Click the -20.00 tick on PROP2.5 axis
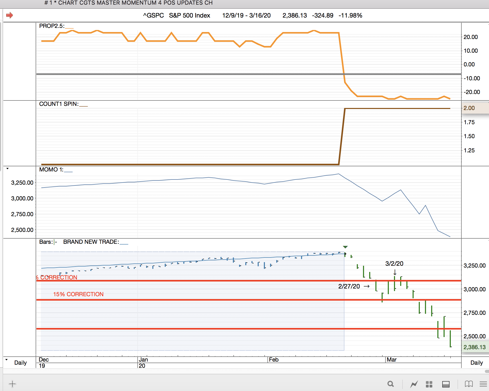 472,92
